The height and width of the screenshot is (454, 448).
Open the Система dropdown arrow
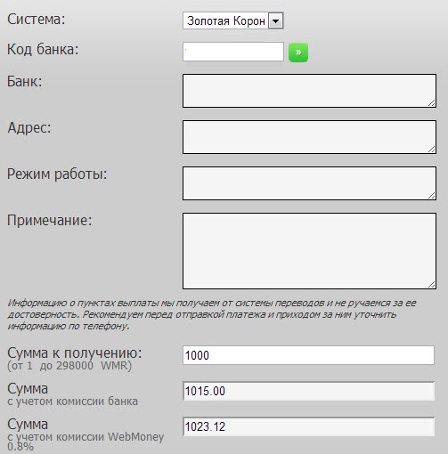[275, 20]
